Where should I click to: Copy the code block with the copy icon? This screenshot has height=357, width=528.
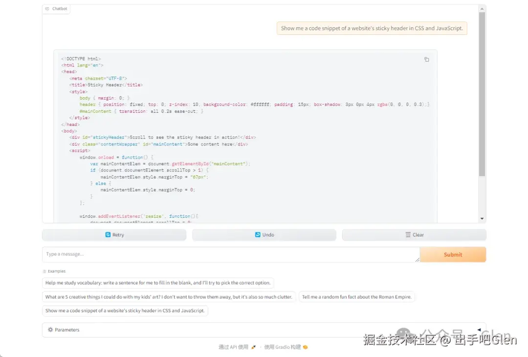(x=426, y=60)
